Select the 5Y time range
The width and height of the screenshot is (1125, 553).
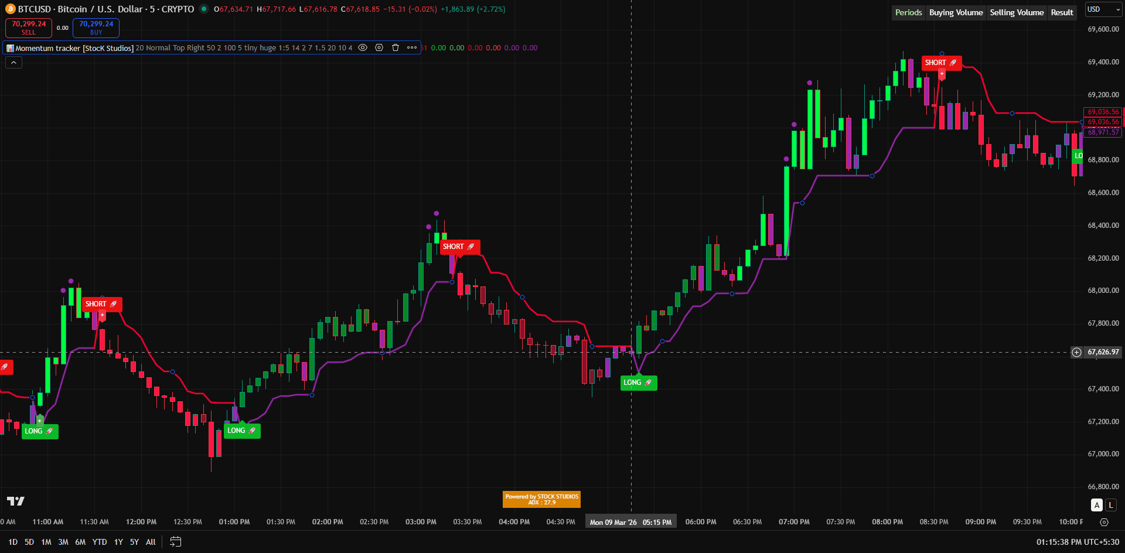click(x=134, y=542)
